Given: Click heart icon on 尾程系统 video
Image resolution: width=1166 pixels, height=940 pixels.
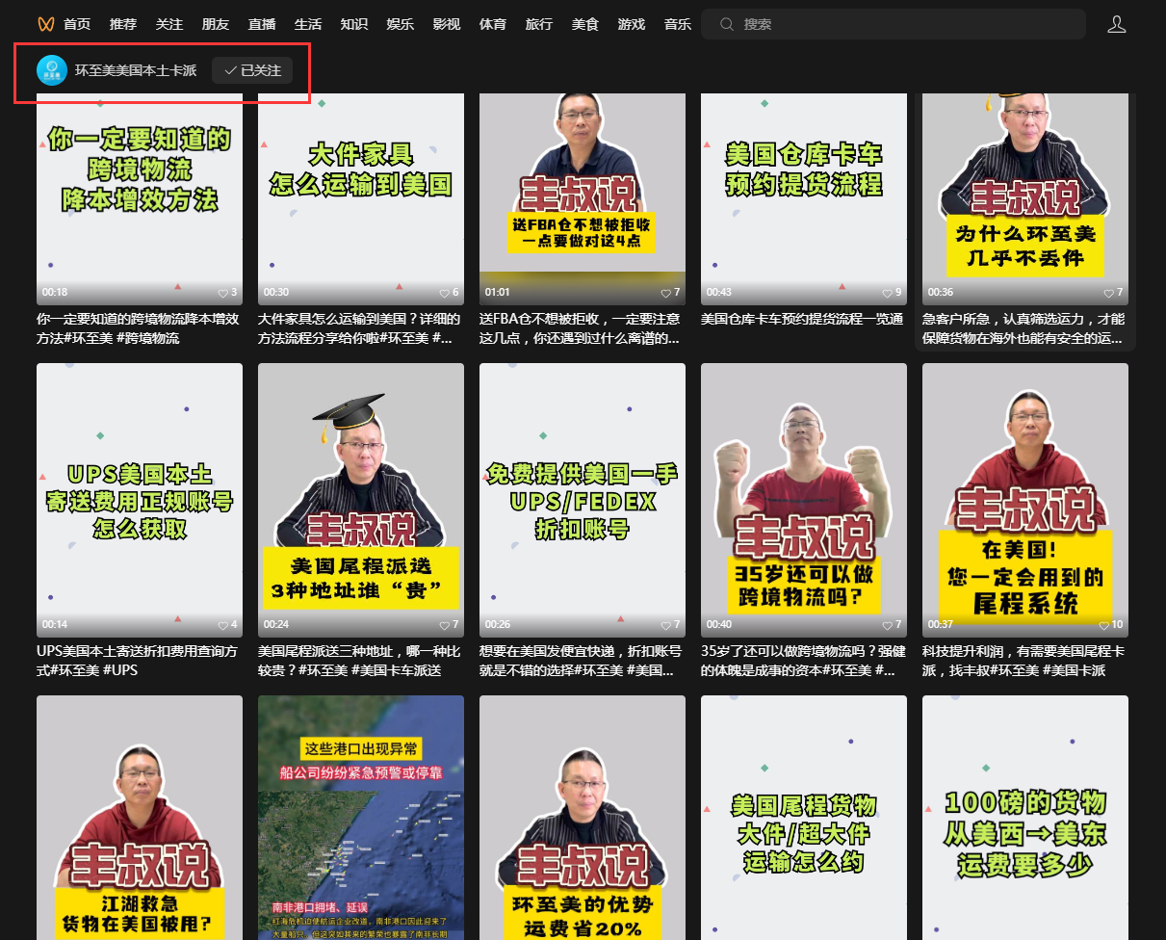Looking at the screenshot, I should click(1105, 625).
